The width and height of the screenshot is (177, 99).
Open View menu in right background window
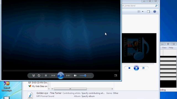click(x=164, y=48)
